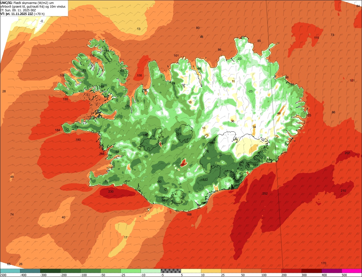The height and width of the screenshot is (277, 362).
Task: Click the darkest green swatch between -300 and -200
Action: click(x=50, y=270)
